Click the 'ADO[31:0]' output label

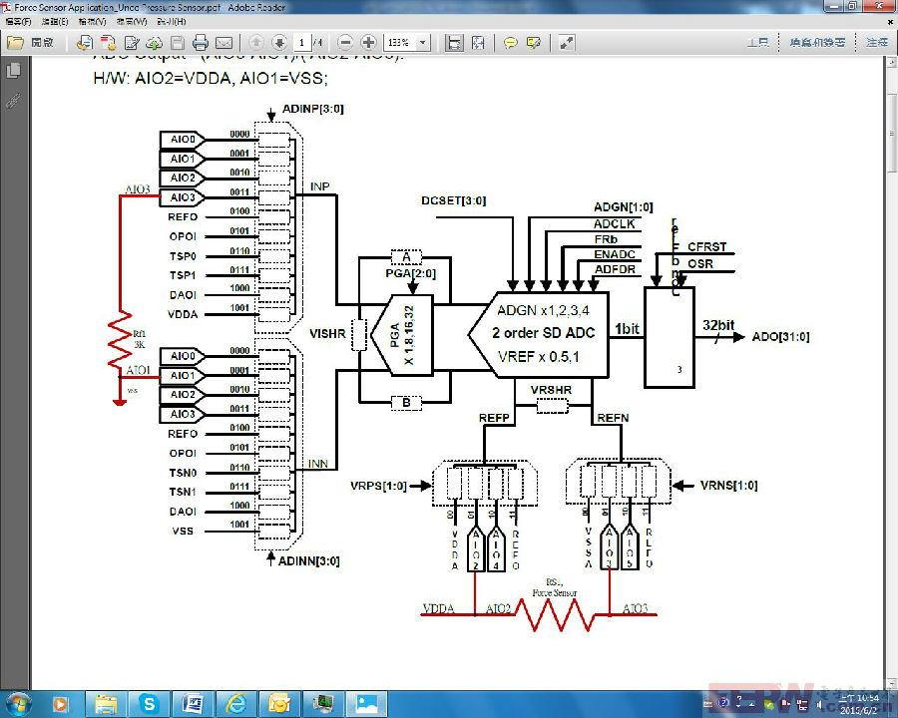(780, 337)
